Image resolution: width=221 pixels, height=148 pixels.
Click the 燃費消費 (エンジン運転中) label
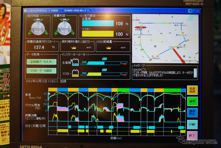point(35,117)
